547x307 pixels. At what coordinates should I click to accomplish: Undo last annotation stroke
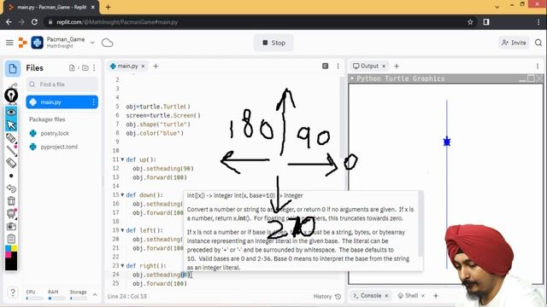click(x=11, y=188)
